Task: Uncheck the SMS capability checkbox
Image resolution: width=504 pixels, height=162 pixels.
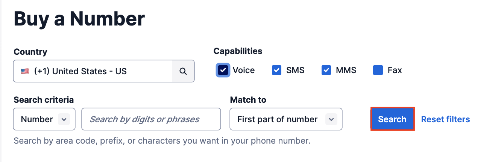Action: (277, 70)
